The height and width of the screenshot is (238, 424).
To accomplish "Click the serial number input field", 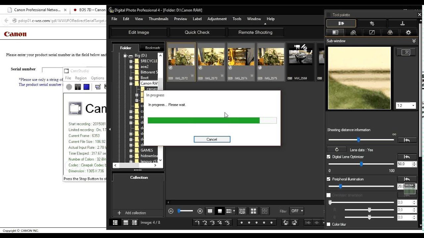I will [74, 69].
